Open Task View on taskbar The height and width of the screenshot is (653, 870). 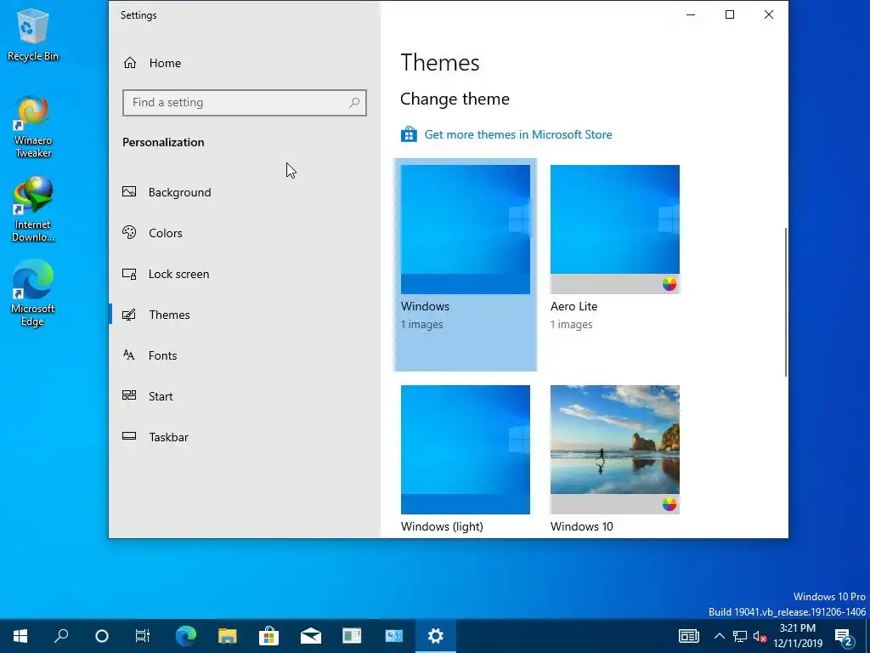click(x=143, y=636)
